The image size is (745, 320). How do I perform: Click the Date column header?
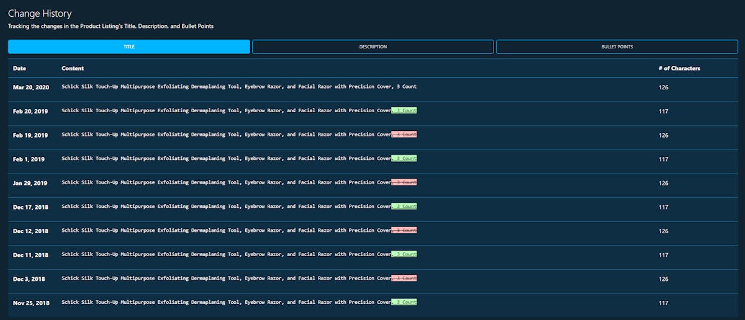click(x=20, y=68)
